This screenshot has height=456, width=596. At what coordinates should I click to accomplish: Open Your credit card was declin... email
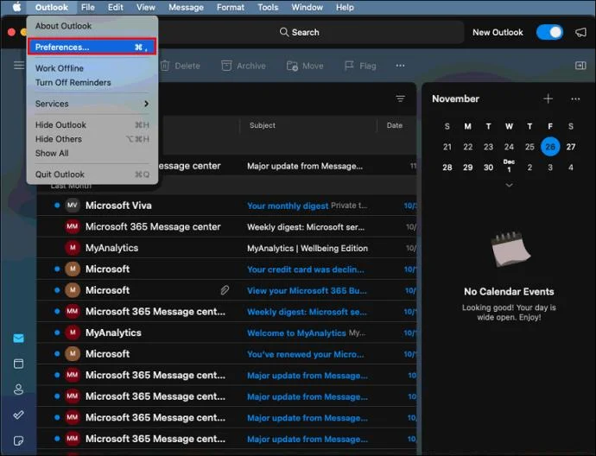click(x=226, y=269)
